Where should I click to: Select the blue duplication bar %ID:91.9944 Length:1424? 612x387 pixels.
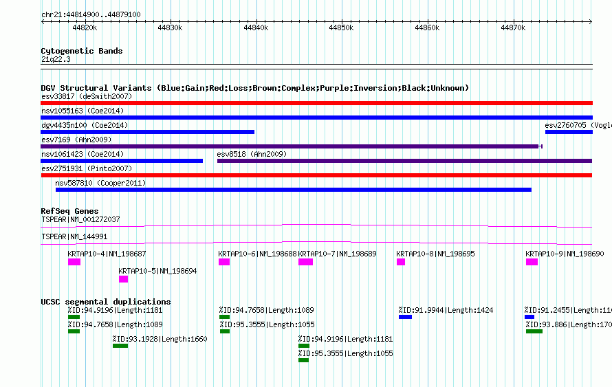pos(405,317)
